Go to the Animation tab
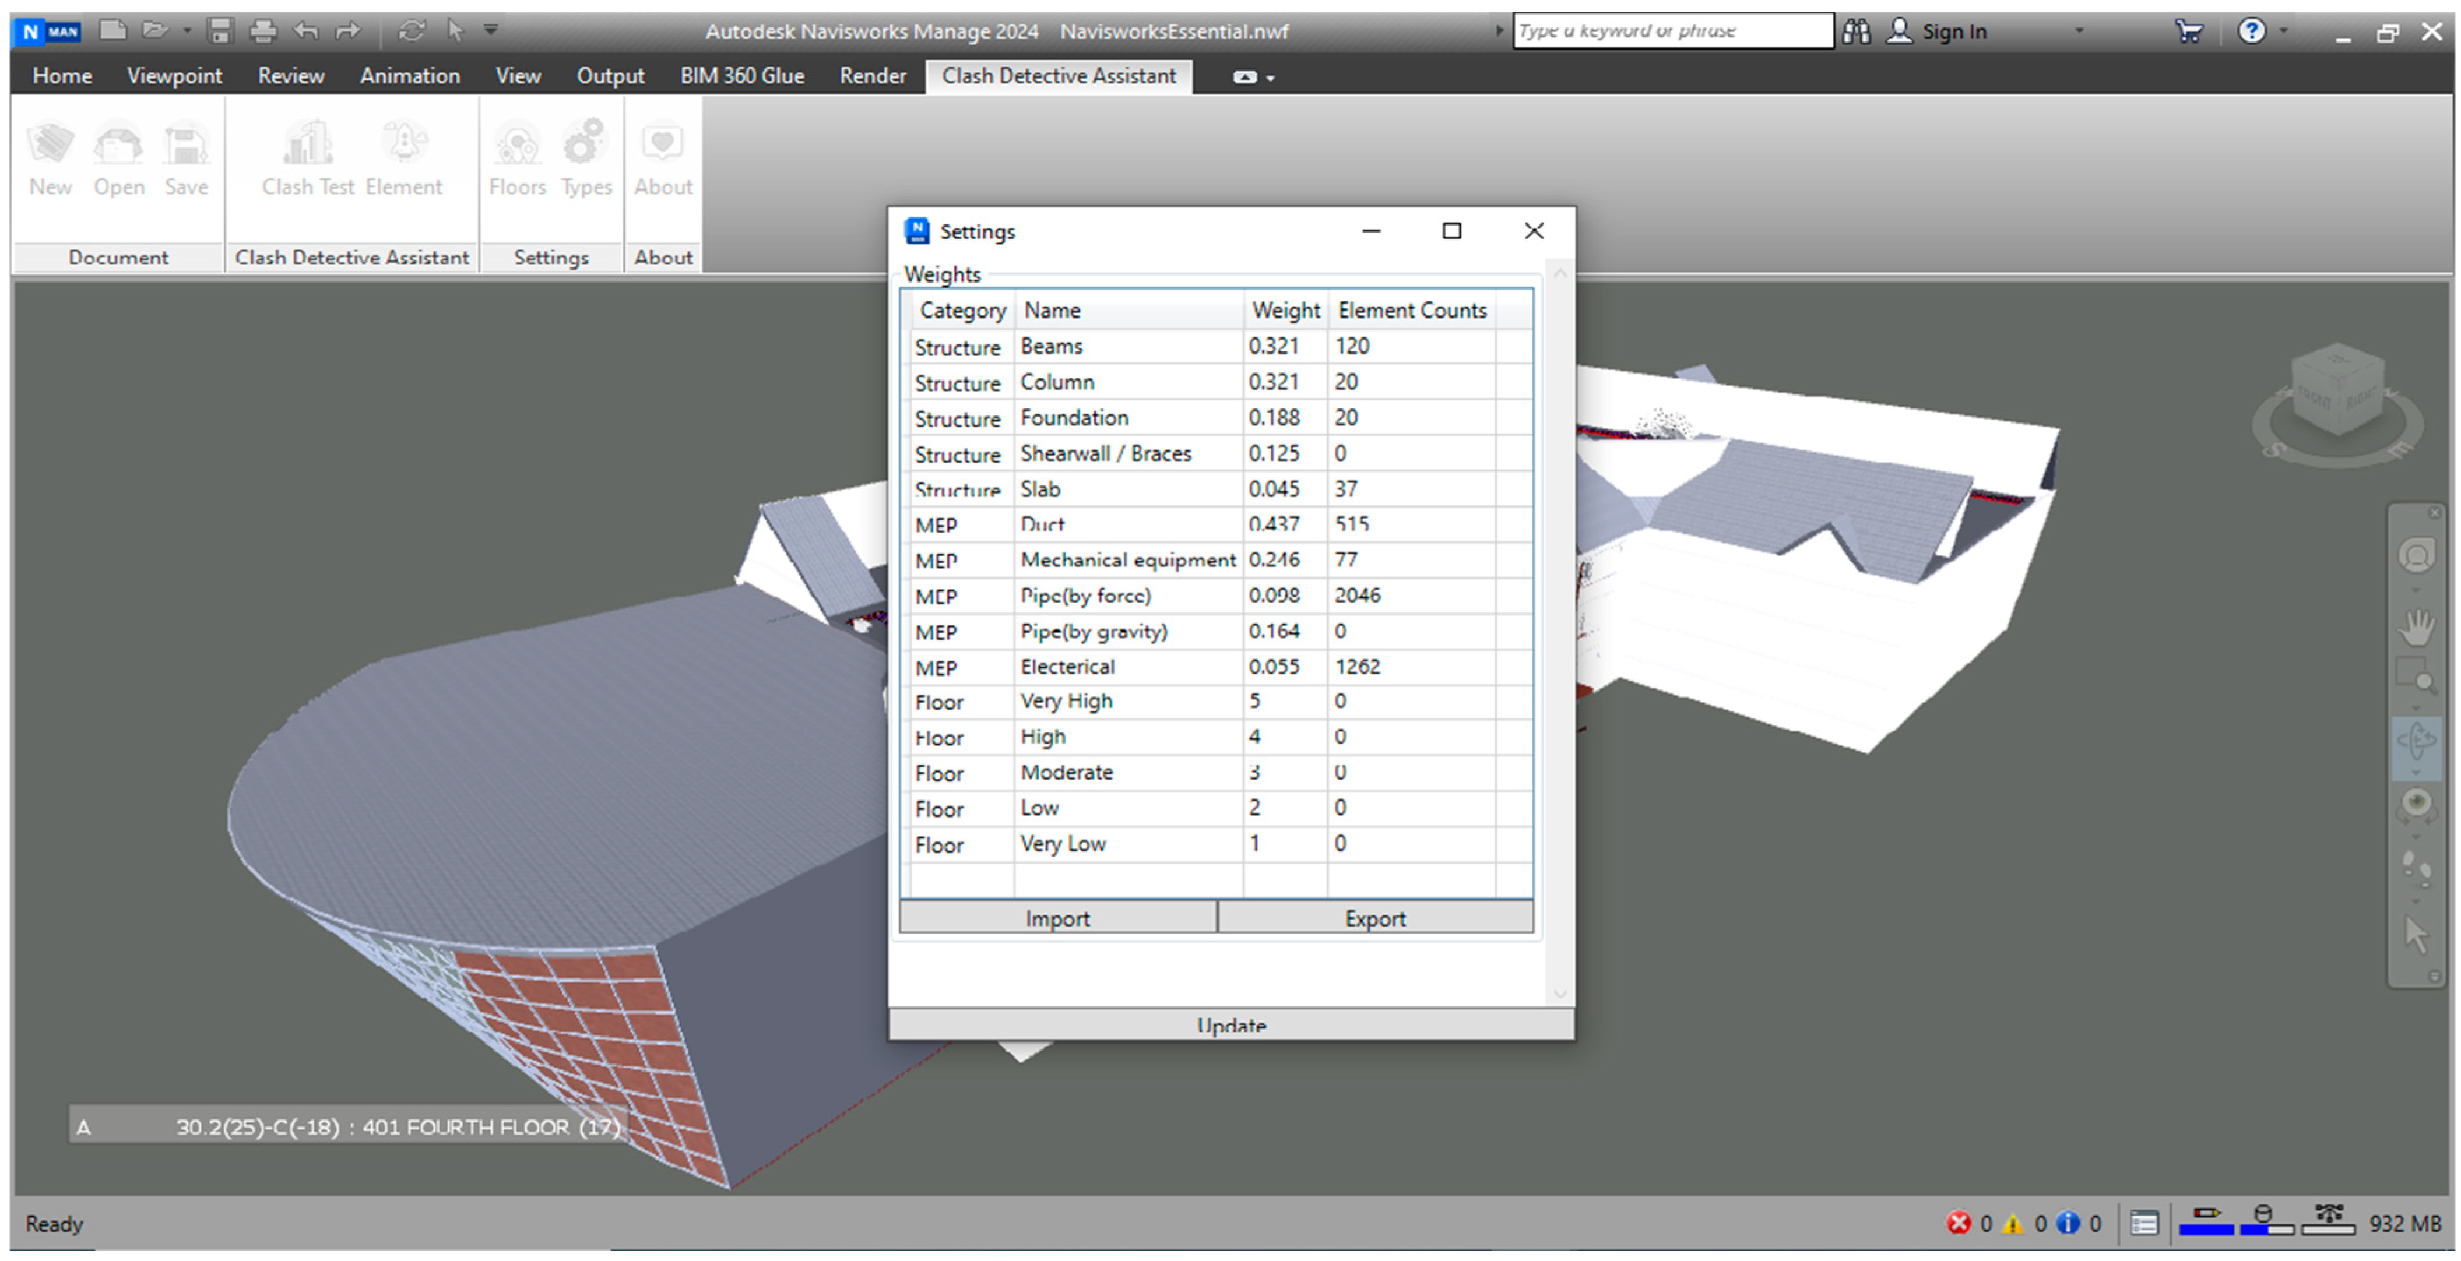This screenshot has height=1261, width=2461. point(410,76)
